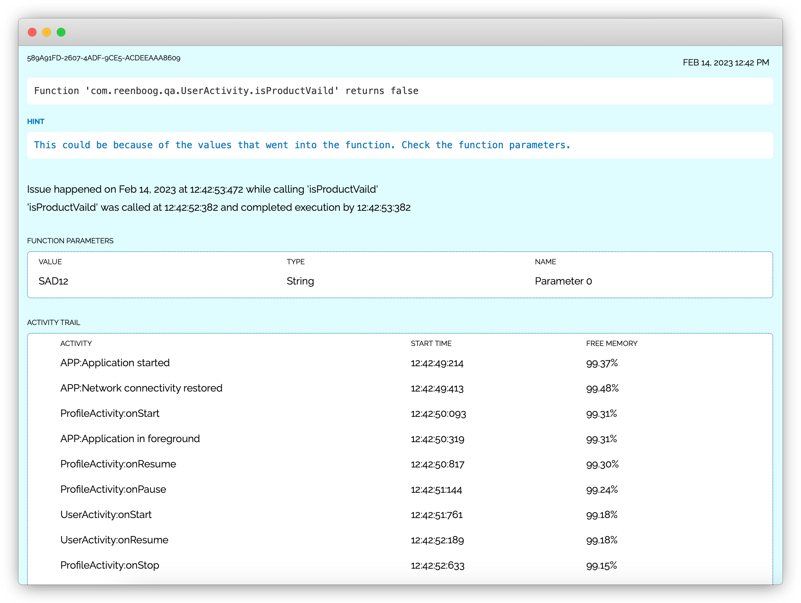Select the APP:Application in foreground row
The width and height of the screenshot is (801, 603).
(x=130, y=439)
